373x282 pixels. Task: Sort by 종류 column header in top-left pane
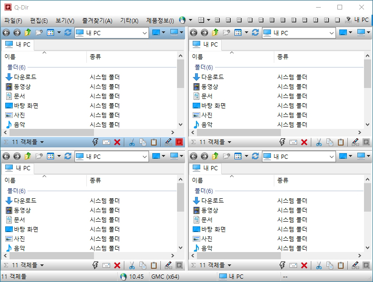(95, 57)
